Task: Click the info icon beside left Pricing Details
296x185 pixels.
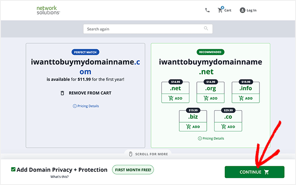Action: tap(74, 106)
